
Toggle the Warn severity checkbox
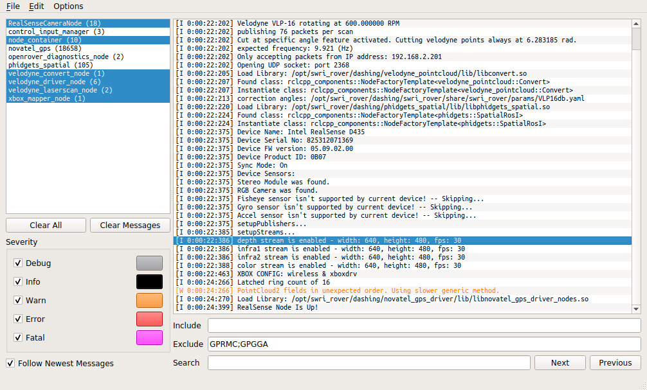pyautogui.click(x=18, y=300)
